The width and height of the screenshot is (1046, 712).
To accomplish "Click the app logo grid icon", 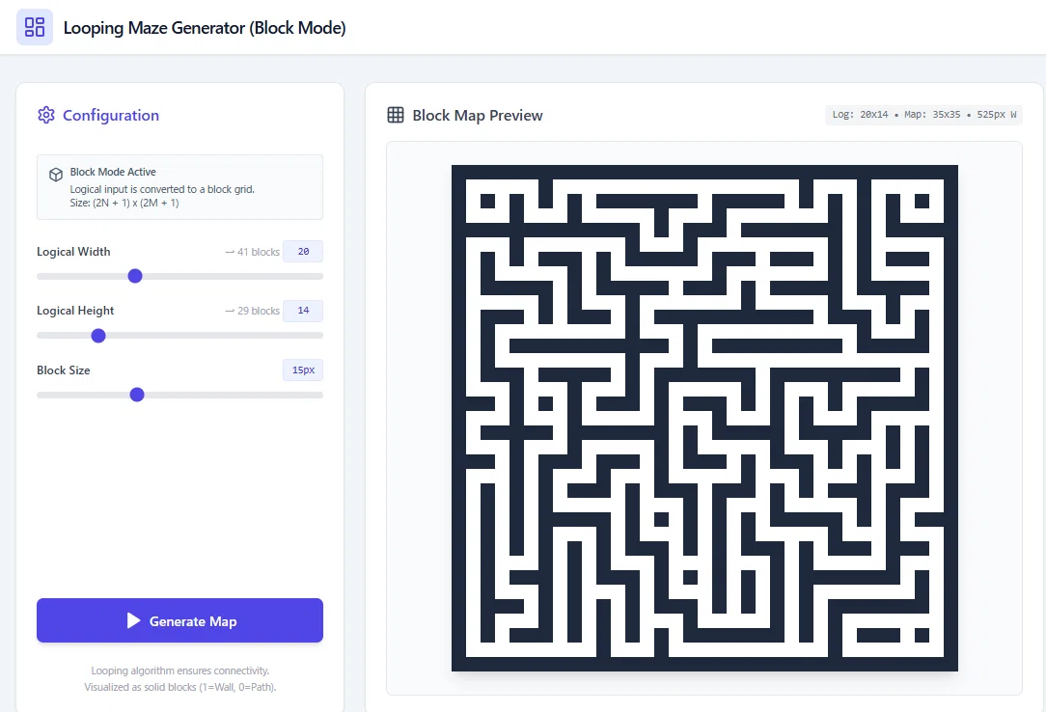I will [35, 27].
